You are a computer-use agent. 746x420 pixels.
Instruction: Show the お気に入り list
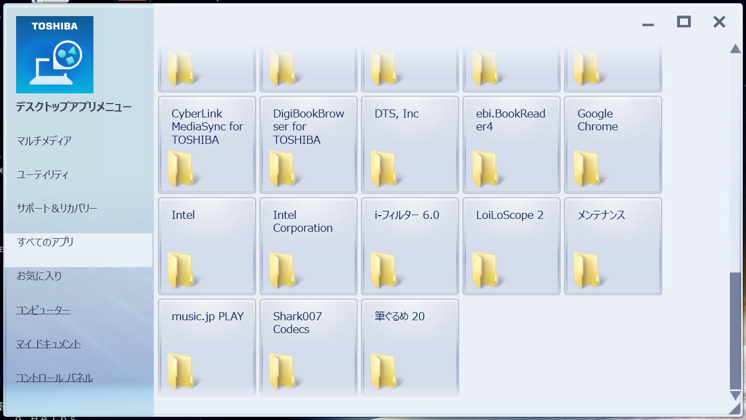[x=39, y=276]
